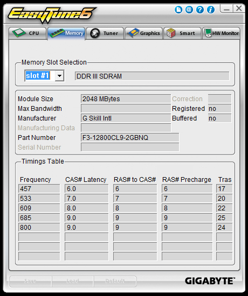The width and height of the screenshot is (248, 296).
Task: Click the @ email icon
Action: 189,10
